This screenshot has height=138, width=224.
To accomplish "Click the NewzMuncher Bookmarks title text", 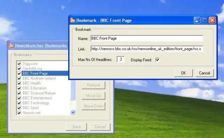I will click(41, 46).
